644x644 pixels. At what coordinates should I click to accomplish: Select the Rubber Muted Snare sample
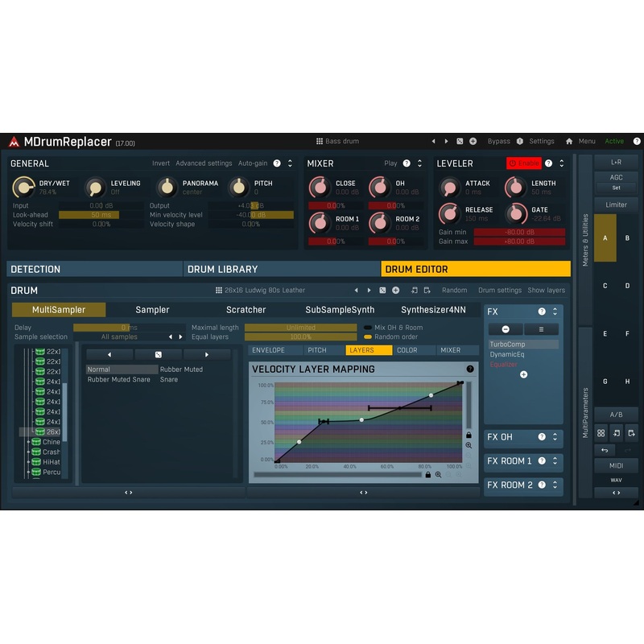(x=118, y=379)
